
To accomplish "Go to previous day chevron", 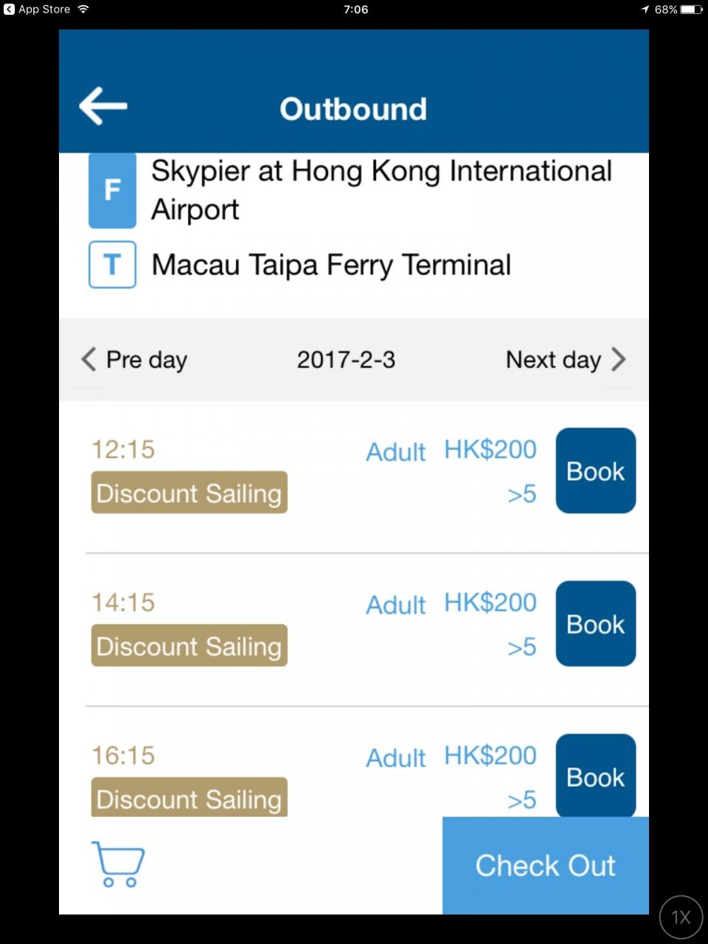I will [x=89, y=360].
